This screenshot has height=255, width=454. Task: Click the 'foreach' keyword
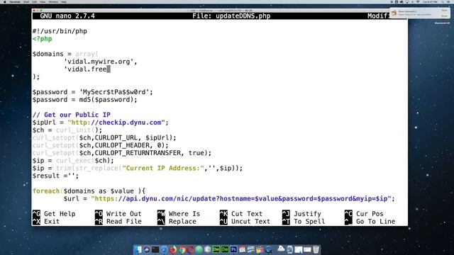(45, 191)
